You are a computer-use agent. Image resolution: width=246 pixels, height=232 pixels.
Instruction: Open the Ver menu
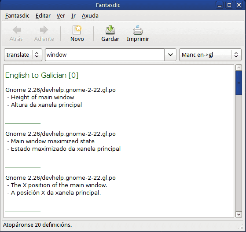[61, 16]
